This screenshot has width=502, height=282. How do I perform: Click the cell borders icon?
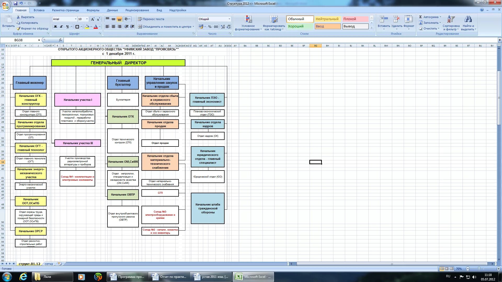pyautogui.click(x=77, y=27)
